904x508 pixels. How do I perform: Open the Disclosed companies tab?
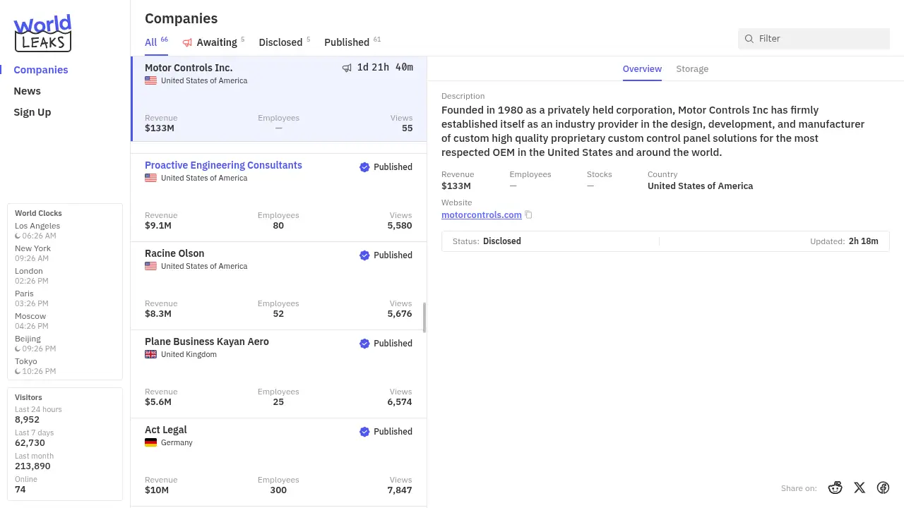tap(280, 42)
